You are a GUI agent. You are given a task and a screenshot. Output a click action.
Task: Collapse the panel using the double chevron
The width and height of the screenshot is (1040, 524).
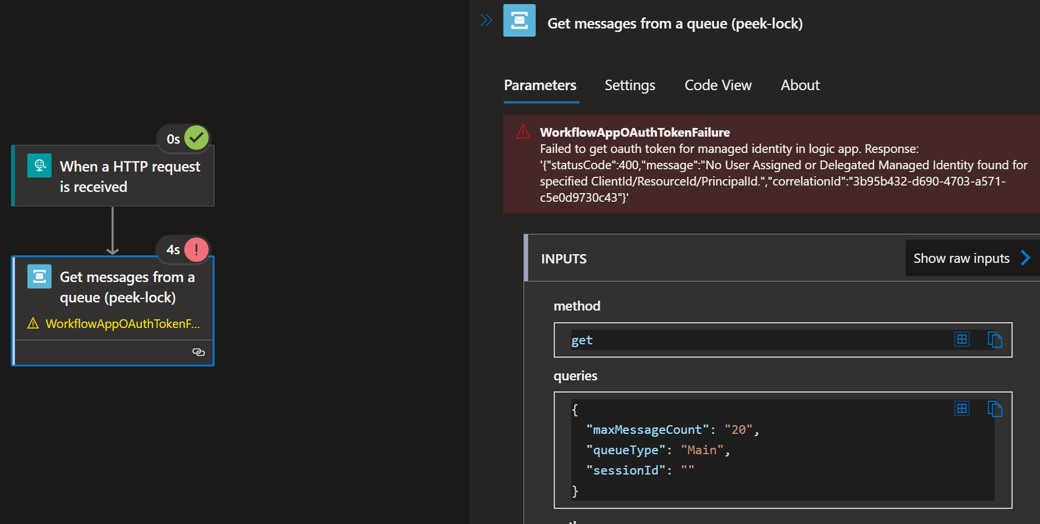(486, 19)
